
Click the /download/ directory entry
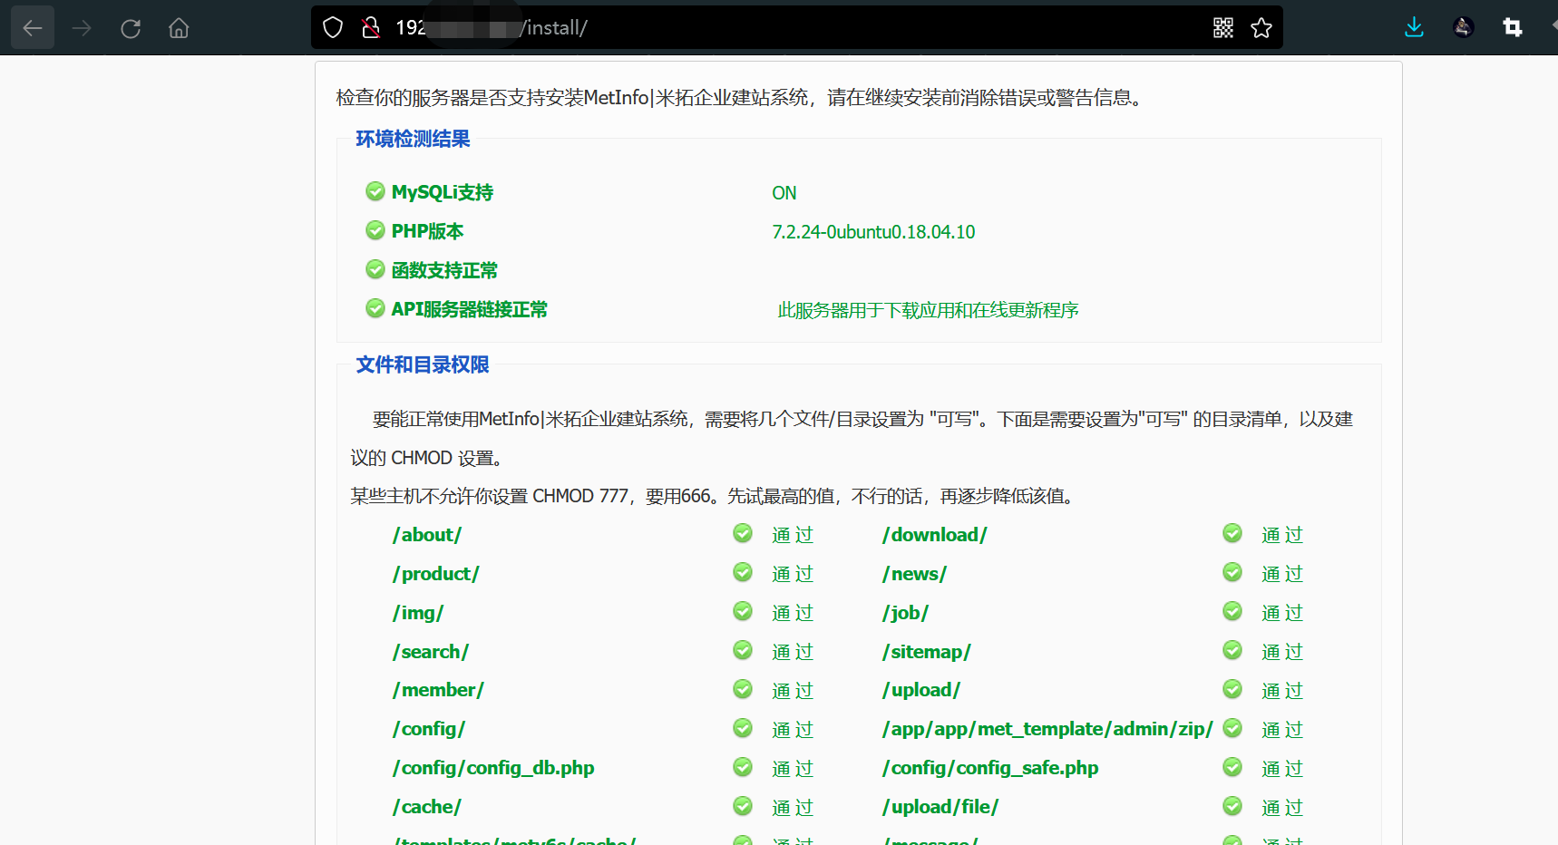[x=935, y=535]
